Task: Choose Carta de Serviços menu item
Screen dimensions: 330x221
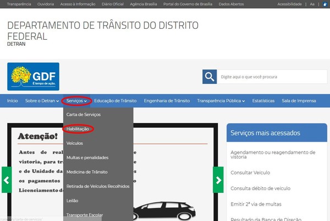Action: pos(84,115)
